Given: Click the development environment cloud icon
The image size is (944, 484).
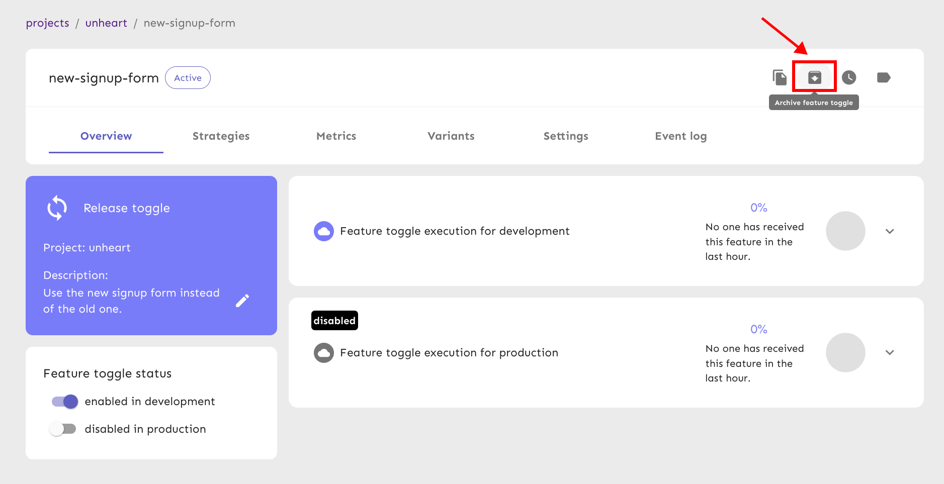Looking at the screenshot, I should pos(324,231).
